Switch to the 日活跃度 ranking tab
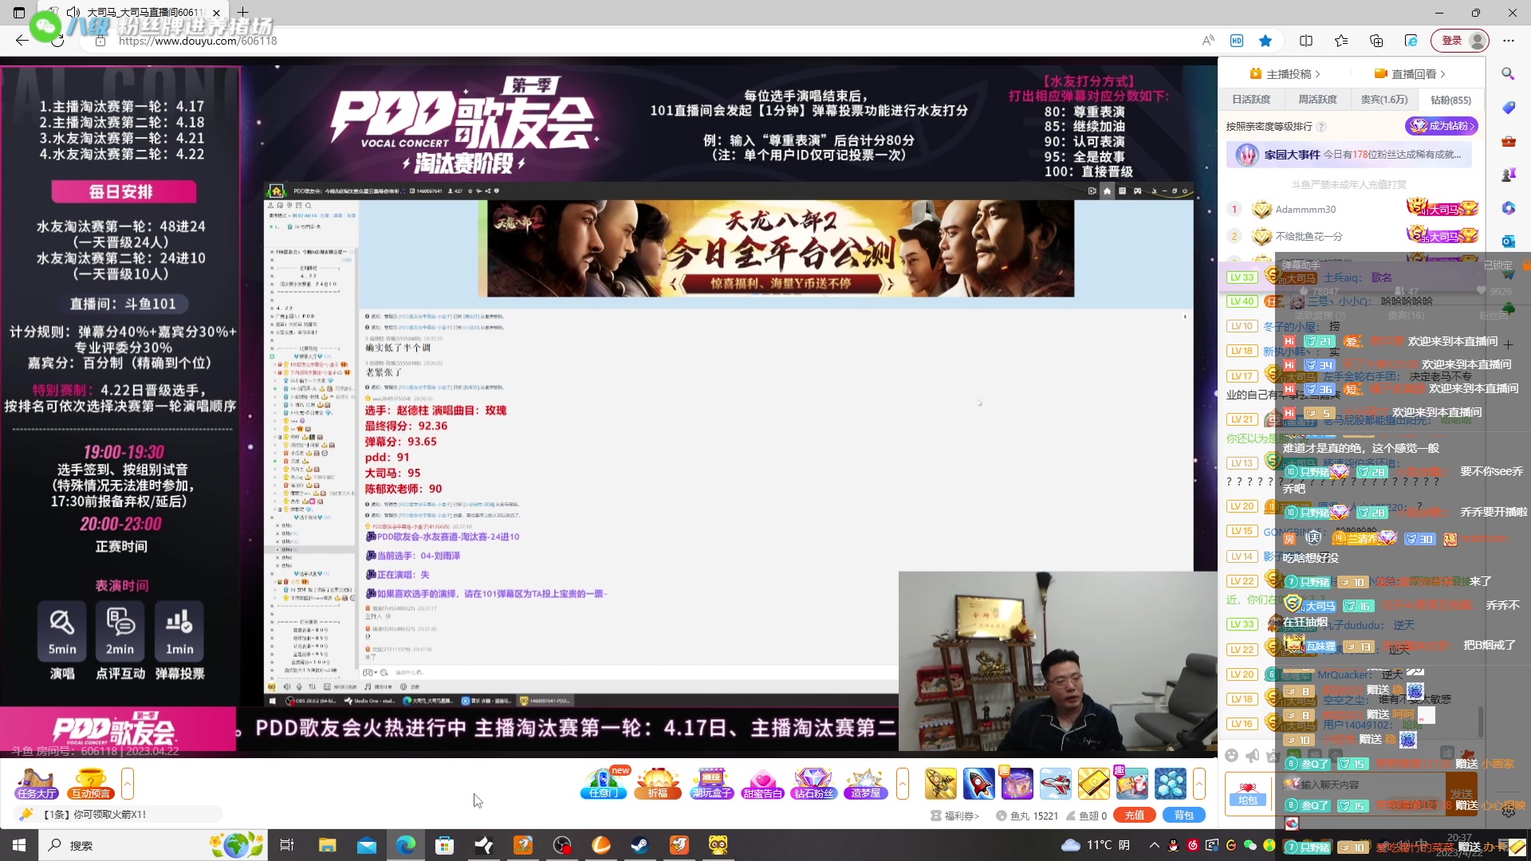This screenshot has height=861, width=1531. 1253,99
